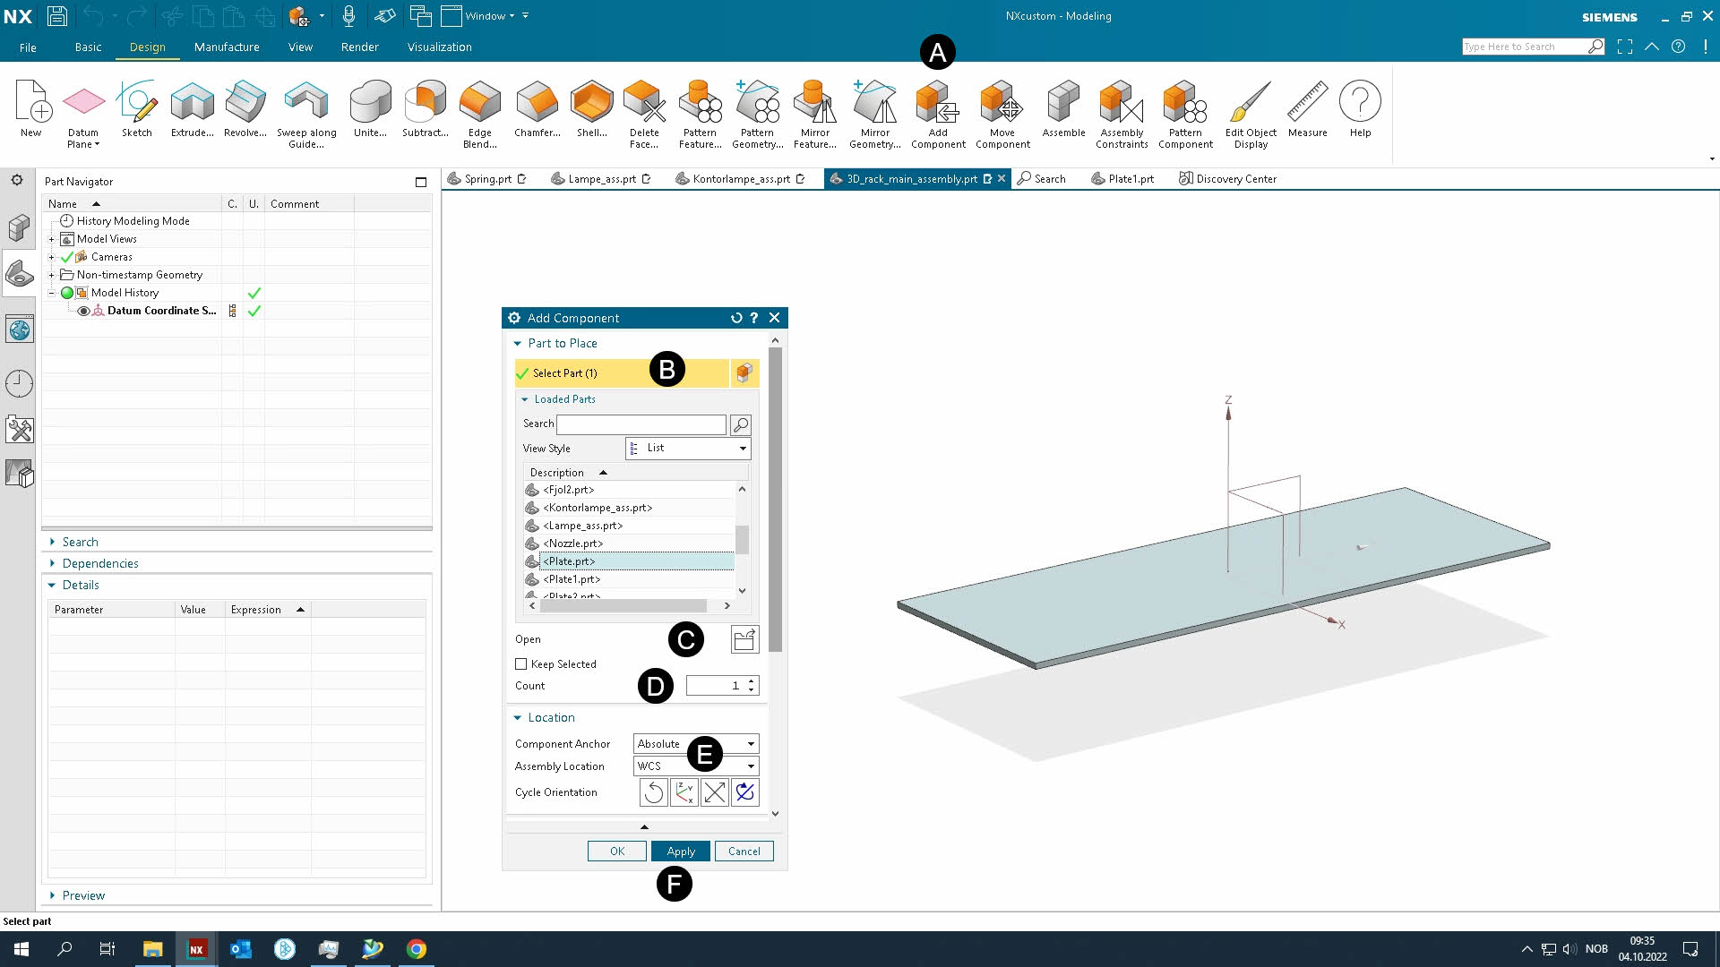Open the Extrude tool
1720x967 pixels.
coord(191,107)
